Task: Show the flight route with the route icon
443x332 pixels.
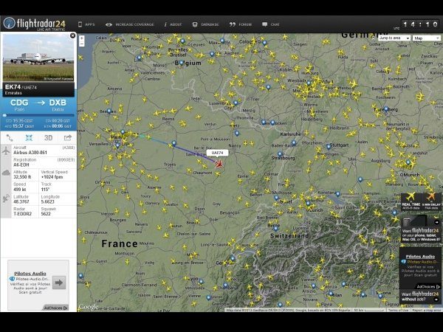Action: click(x=10, y=138)
